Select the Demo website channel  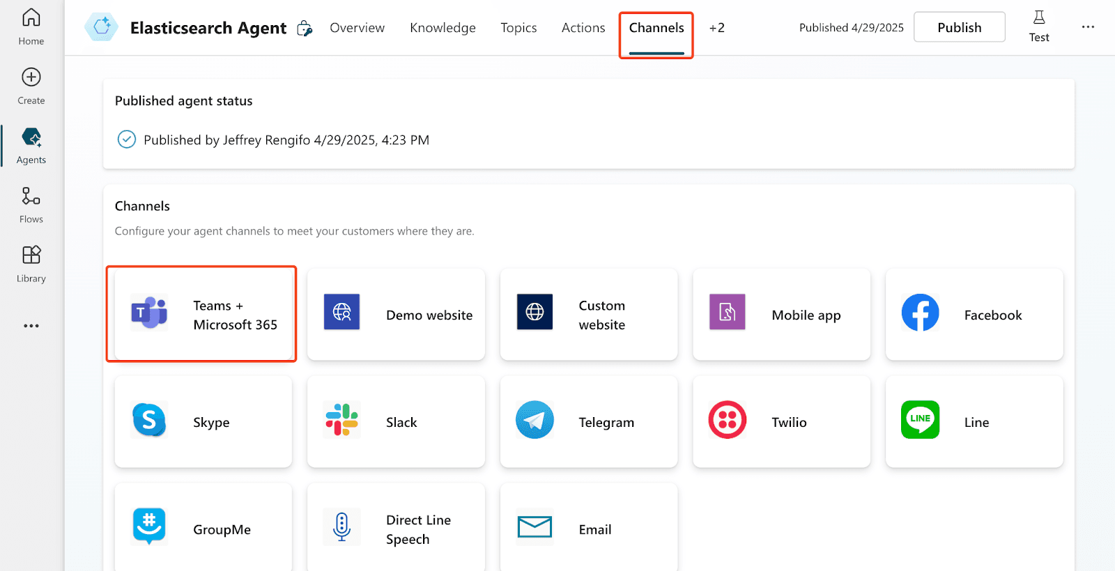396,315
